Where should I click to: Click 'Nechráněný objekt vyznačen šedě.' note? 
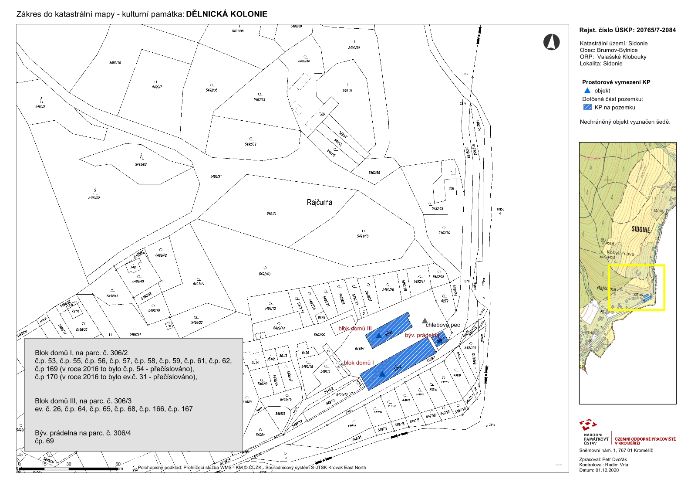(x=625, y=122)
